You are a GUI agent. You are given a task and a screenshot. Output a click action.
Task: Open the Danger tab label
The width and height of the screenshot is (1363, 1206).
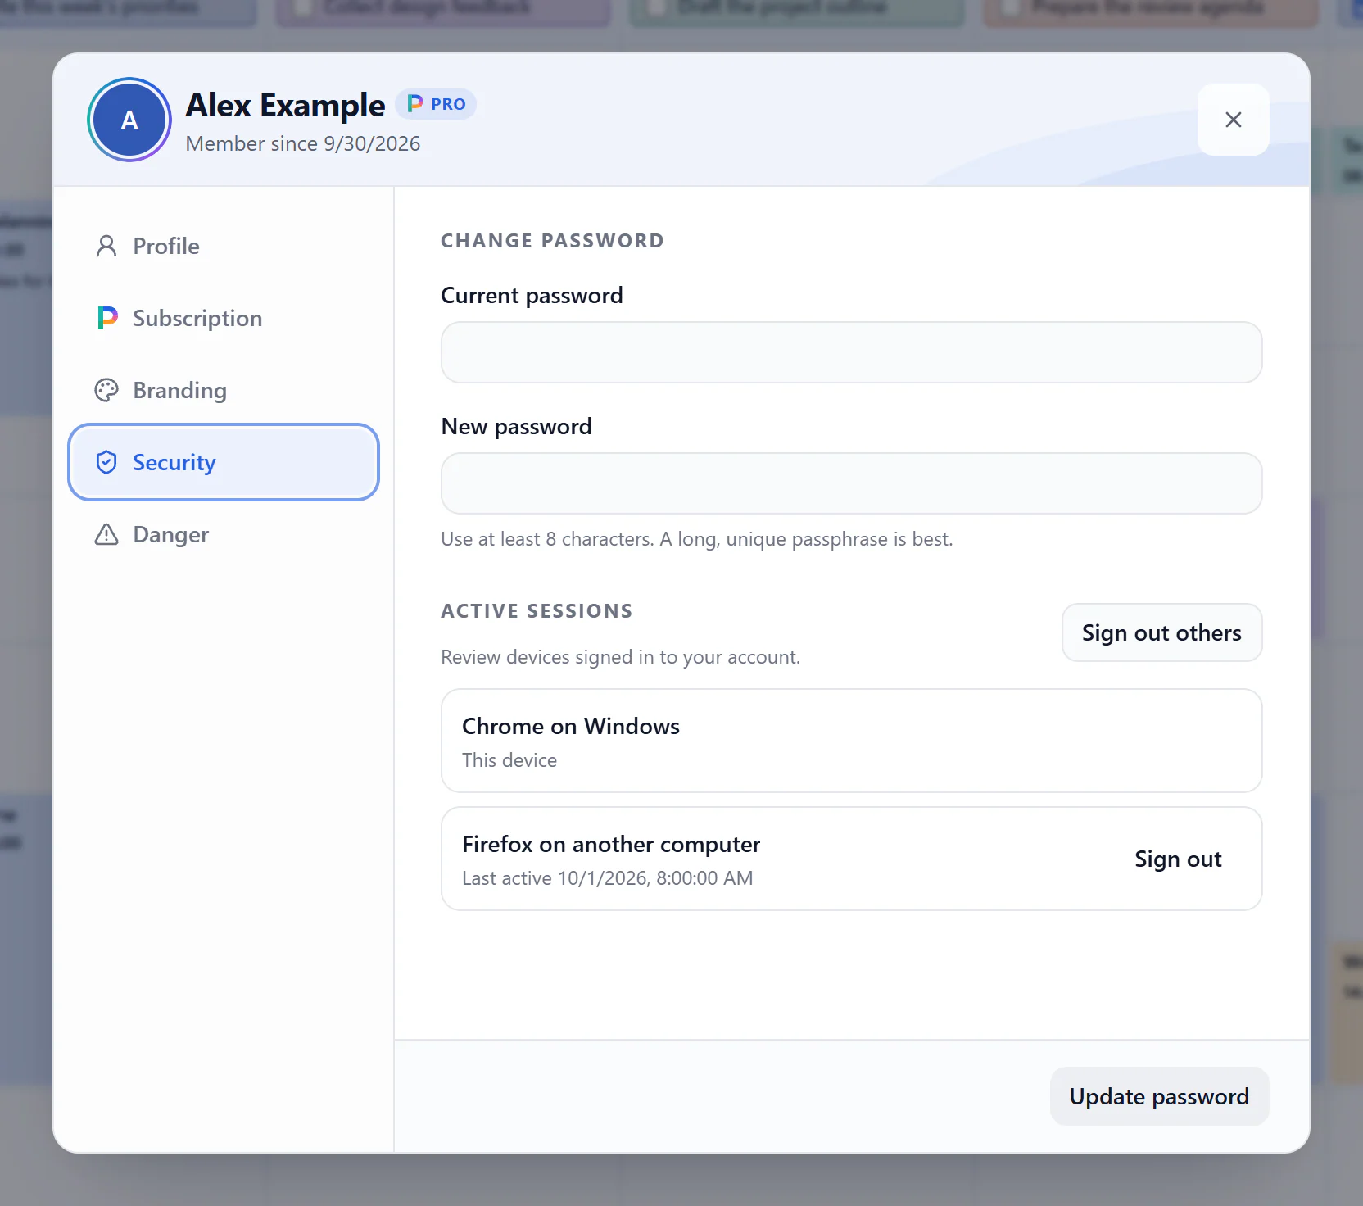pyautogui.click(x=171, y=534)
